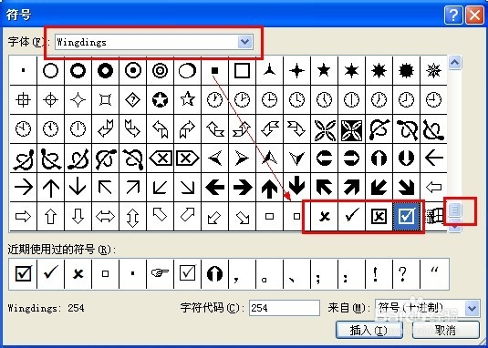
Task: Click the 字符代码 character code field
Action: click(285, 308)
